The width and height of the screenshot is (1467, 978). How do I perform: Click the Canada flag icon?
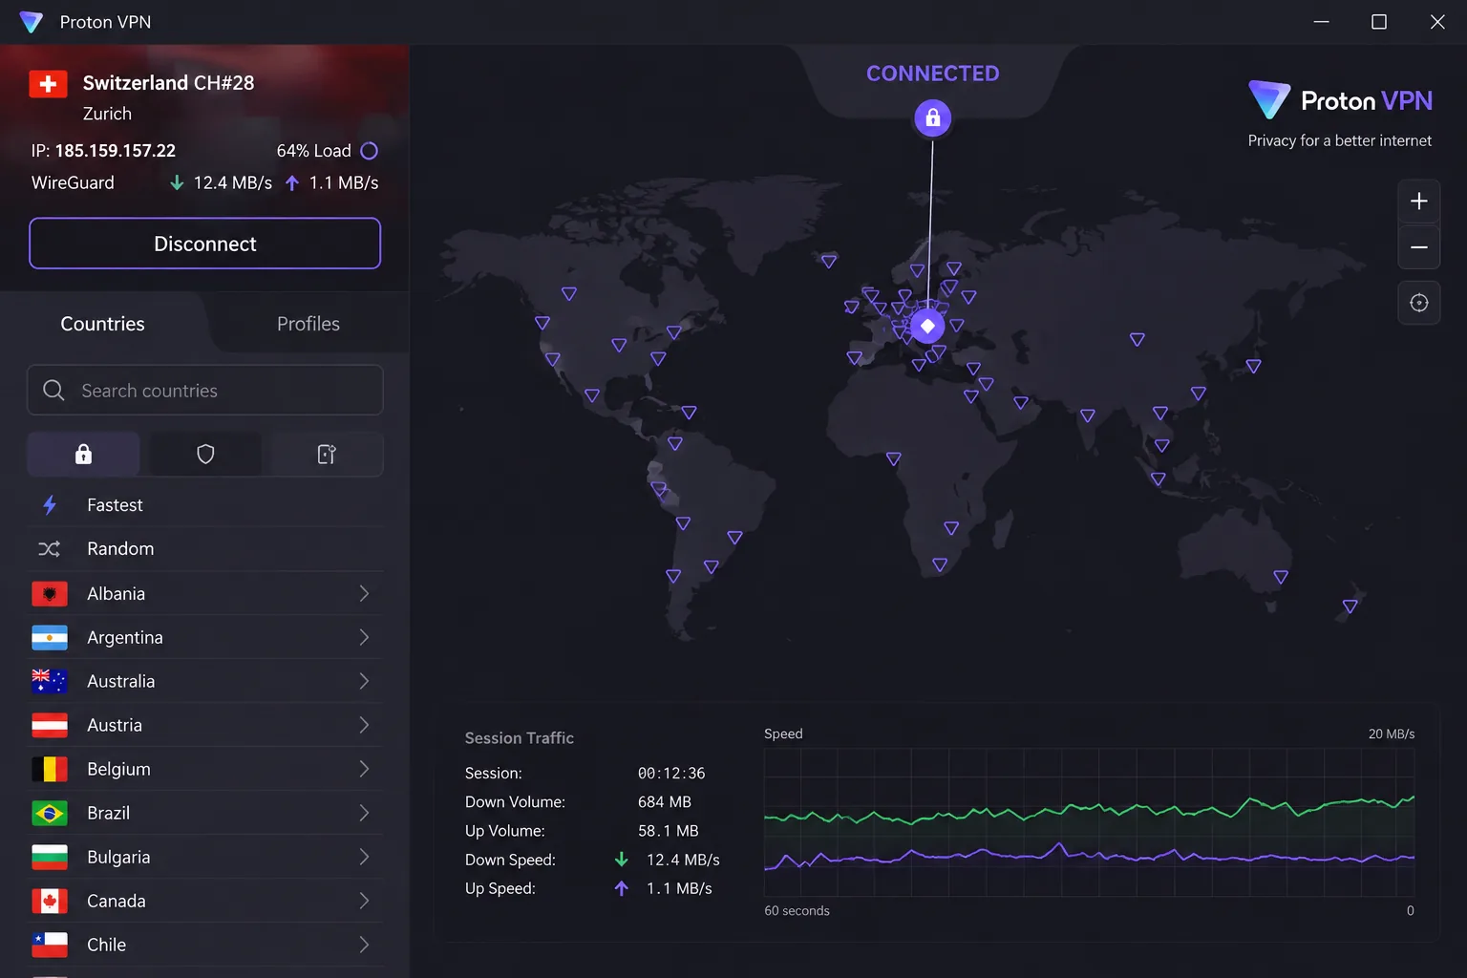50,902
